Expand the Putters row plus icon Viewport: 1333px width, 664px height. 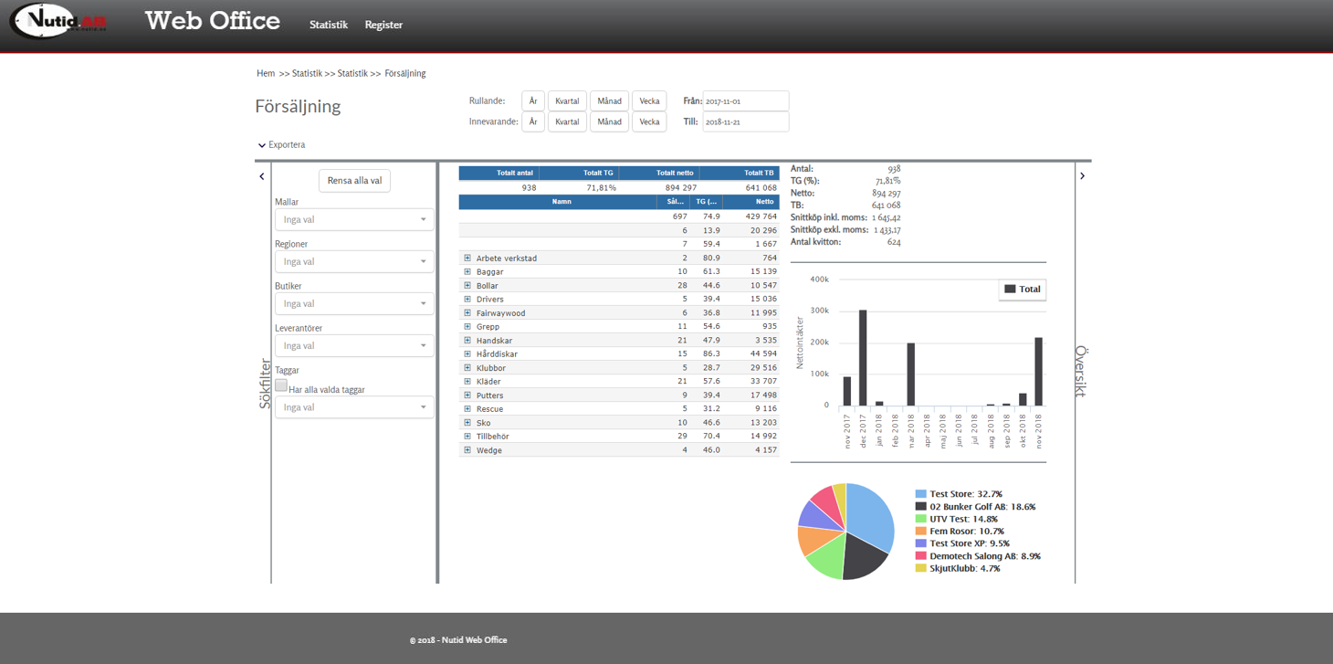(467, 395)
